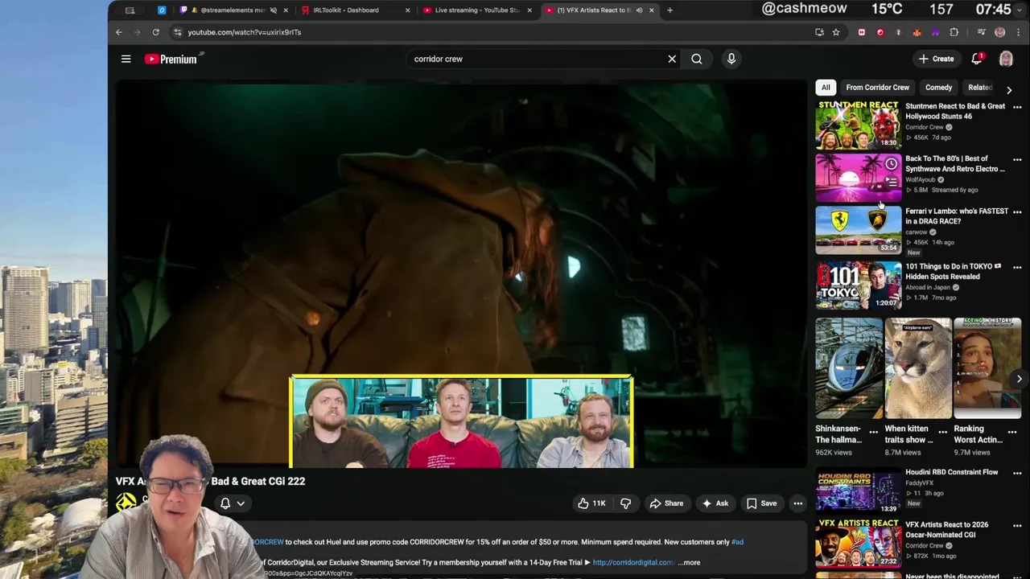Open options for Stuntmen React video
This screenshot has width=1030, height=579.
pos(1017,108)
